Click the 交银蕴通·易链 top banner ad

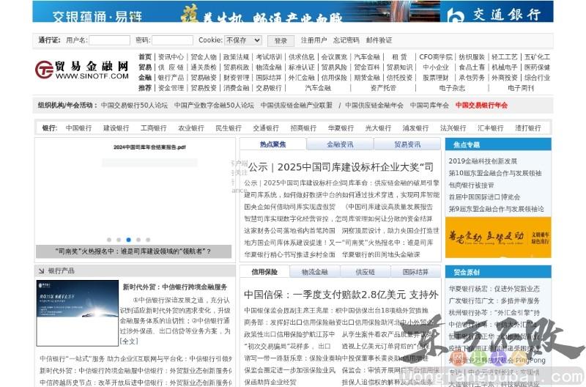point(236,12)
